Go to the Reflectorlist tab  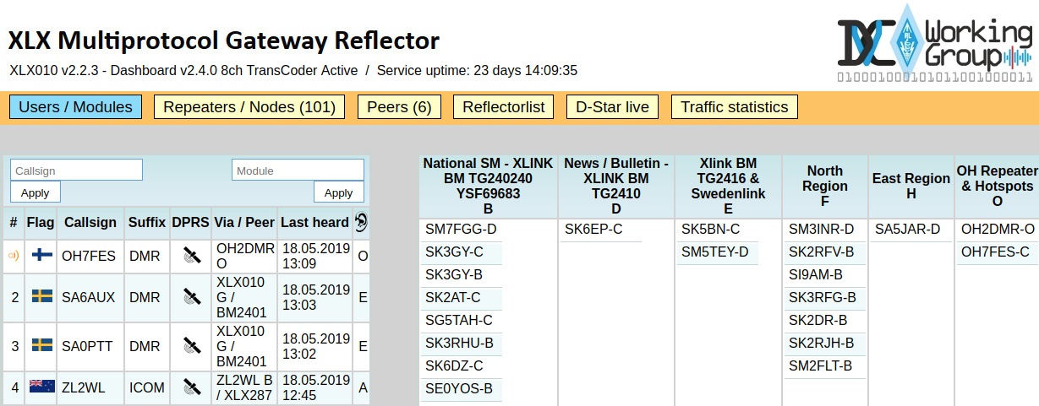(503, 107)
